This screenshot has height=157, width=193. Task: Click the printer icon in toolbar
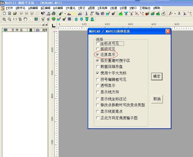pyautogui.click(x=53, y=14)
